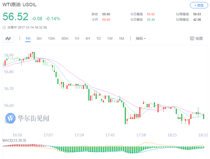Open the 绘图 drawing tools

click(x=196, y=38)
